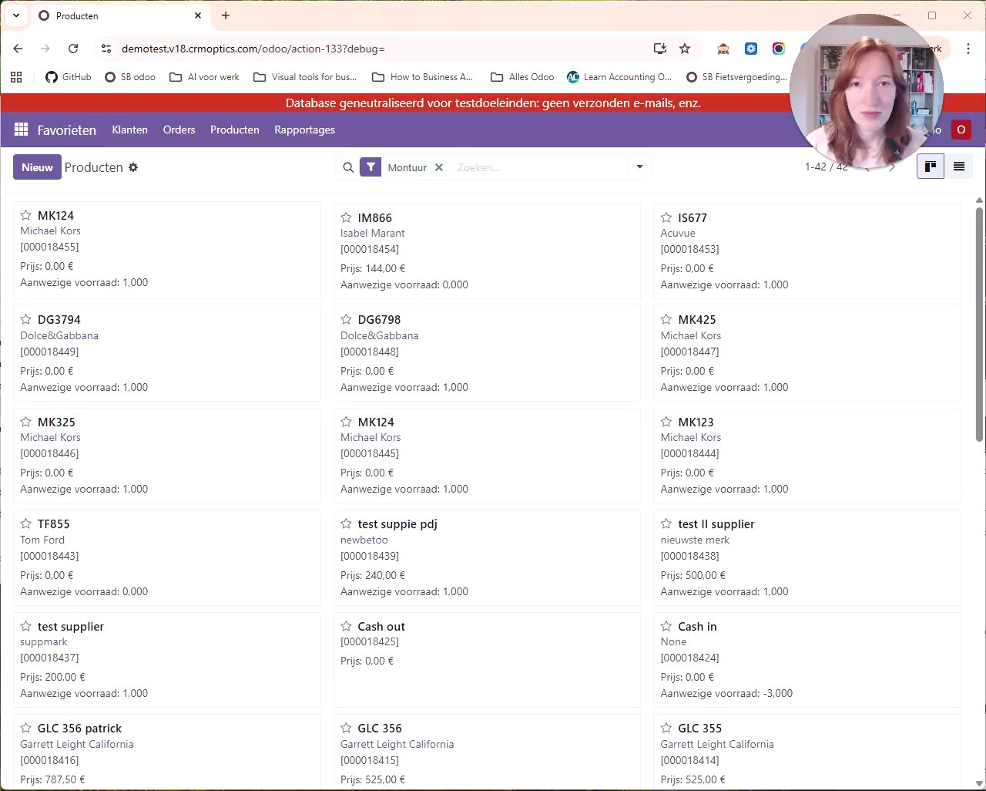Screen dimensions: 986x791
Task: Toggle favorite star on IM866
Action: (346, 217)
